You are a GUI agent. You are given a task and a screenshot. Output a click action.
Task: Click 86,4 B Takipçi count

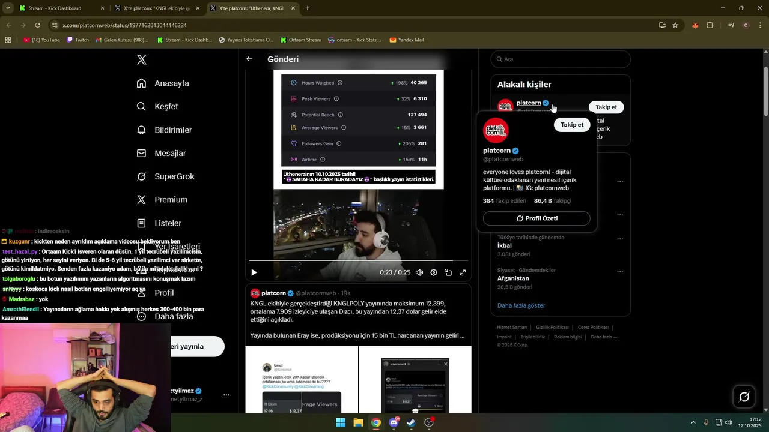(x=553, y=201)
